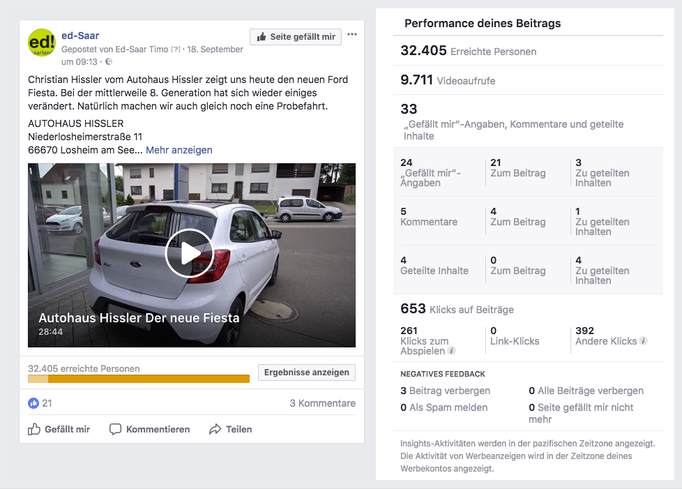The width and height of the screenshot is (682, 489).
Task: Click '24 Gefällt mir-Angaben' cell
Action: pyautogui.click(x=430, y=173)
